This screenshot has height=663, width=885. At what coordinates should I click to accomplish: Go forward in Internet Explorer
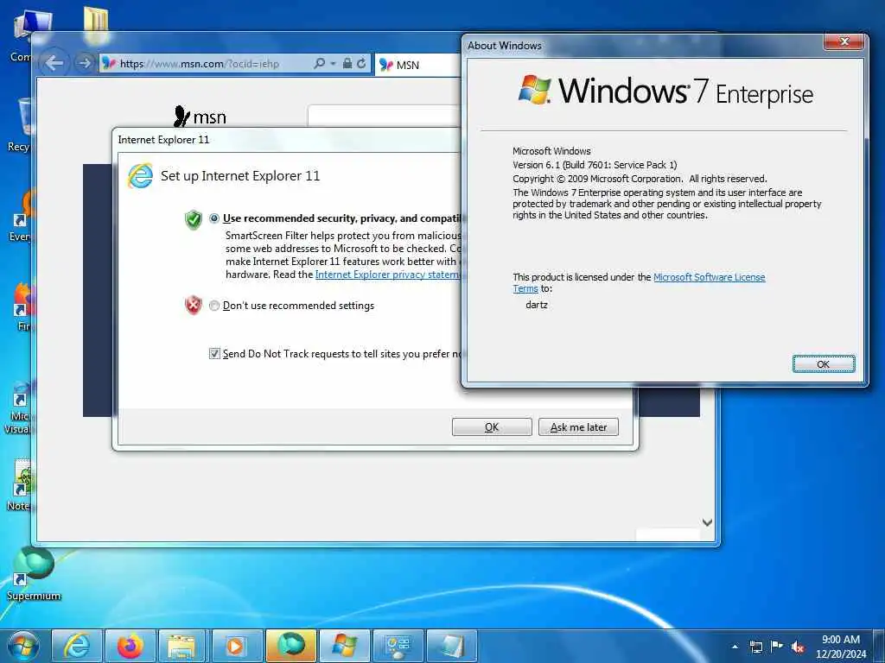[x=84, y=63]
